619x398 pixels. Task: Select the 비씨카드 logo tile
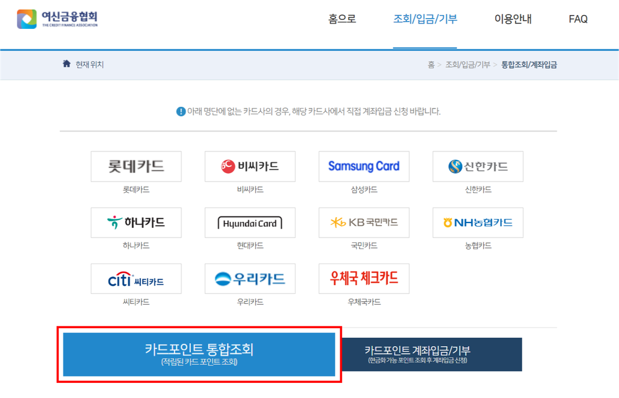point(250,166)
